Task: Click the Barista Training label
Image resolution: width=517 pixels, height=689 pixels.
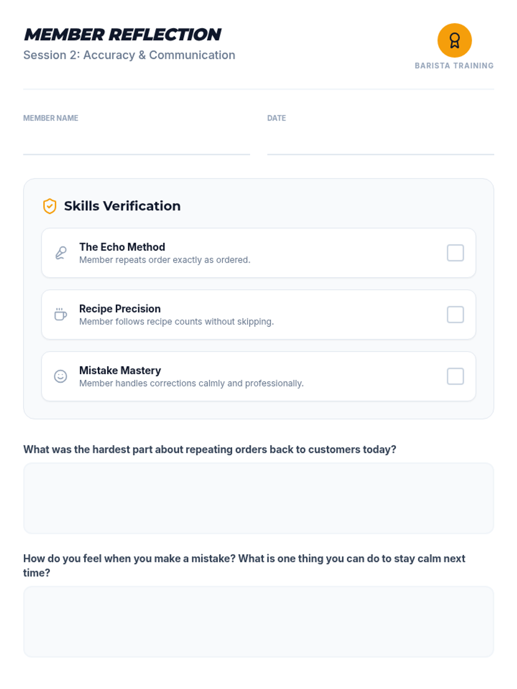Action: (x=454, y=66)
